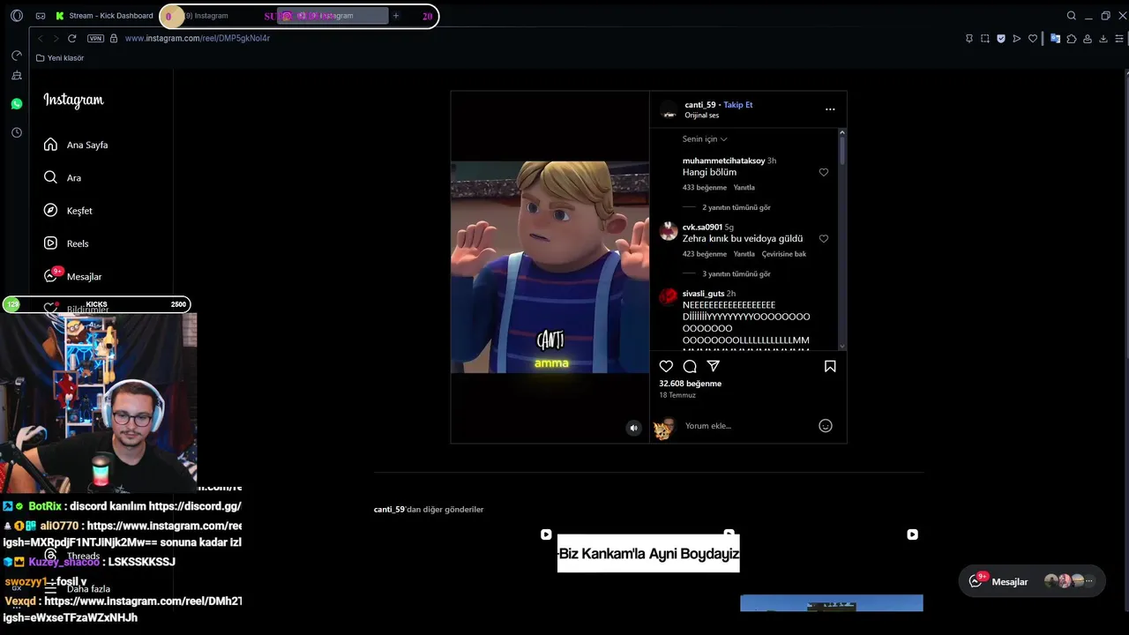Open the browser downloads icon
The height and width of the screenshot is (635, 1129).
click(x=1103, y=39)
